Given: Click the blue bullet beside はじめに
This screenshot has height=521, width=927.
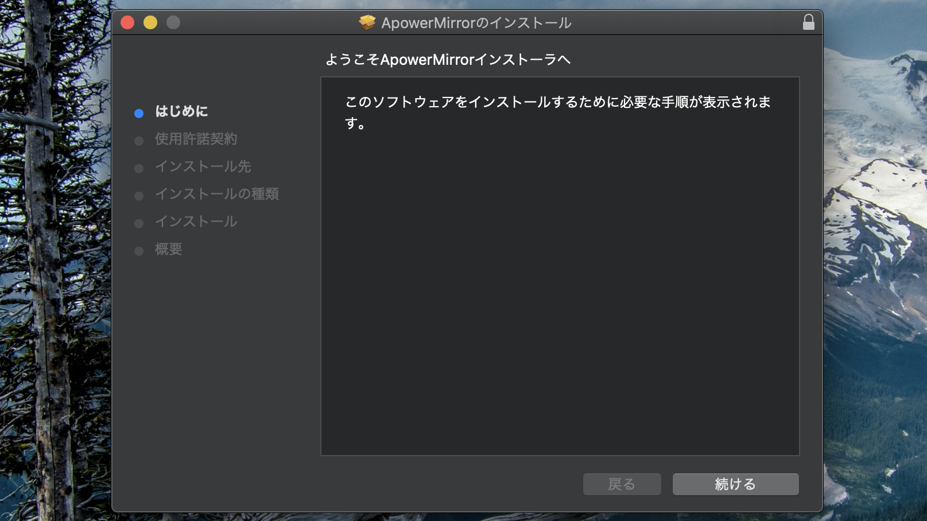Looking at the screenshot, I should pos(139,114).
